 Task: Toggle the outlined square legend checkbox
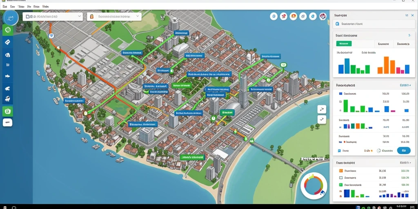coord(341,178)
